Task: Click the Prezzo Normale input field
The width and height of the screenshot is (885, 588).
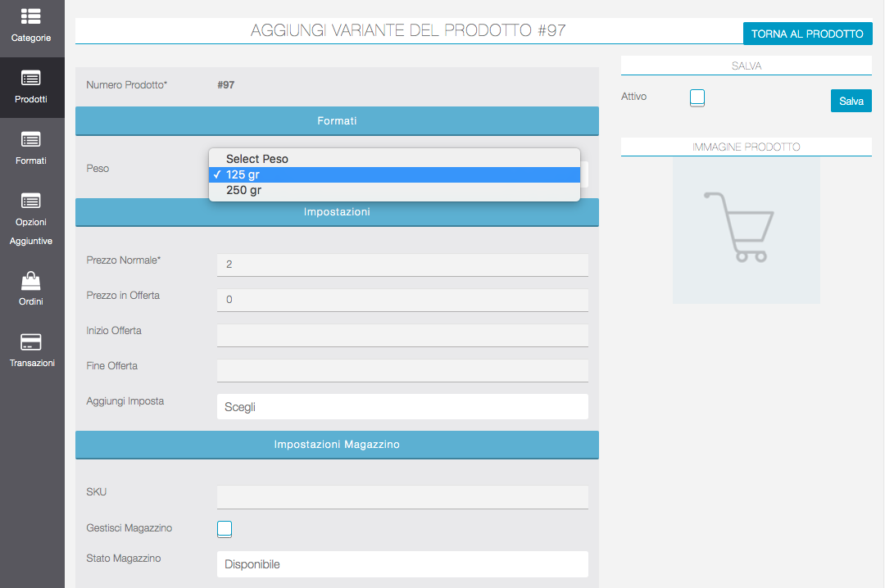Action: click(x=402, y=265)
